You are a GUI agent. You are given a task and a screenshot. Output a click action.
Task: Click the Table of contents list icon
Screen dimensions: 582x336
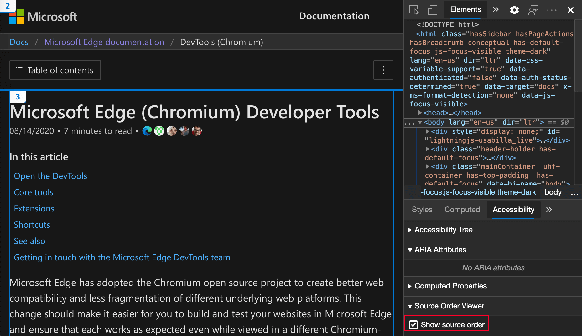[x=19, y=70]
